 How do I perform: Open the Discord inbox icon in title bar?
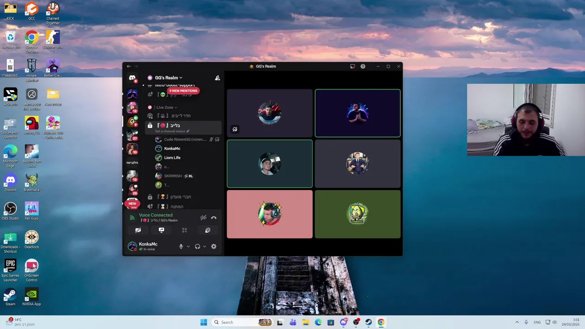(x=352, y=66)
